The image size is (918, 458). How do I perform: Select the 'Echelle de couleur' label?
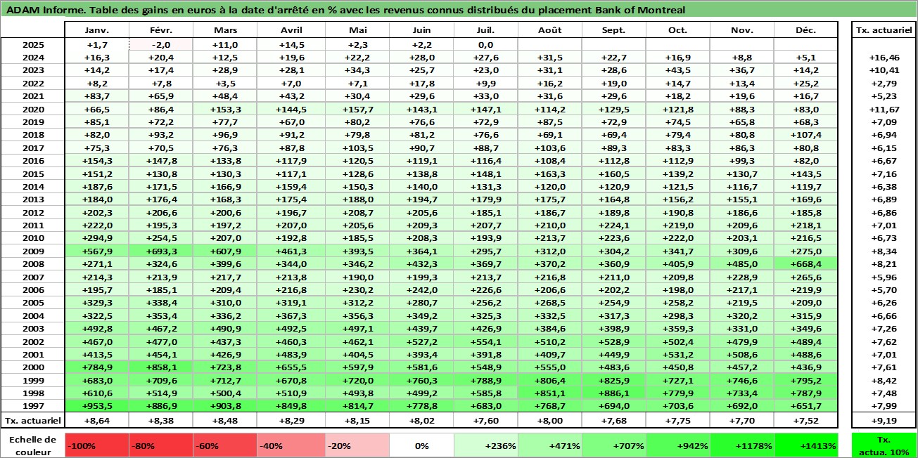point(33,445)
